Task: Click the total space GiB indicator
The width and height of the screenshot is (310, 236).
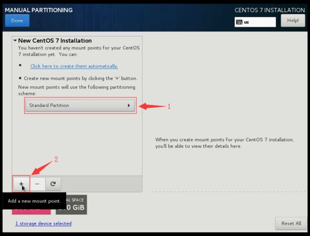Action: click(72, 205)
